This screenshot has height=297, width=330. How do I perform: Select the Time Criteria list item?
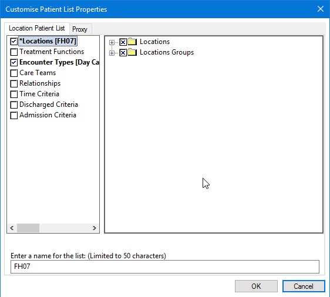tap(39, 94)
